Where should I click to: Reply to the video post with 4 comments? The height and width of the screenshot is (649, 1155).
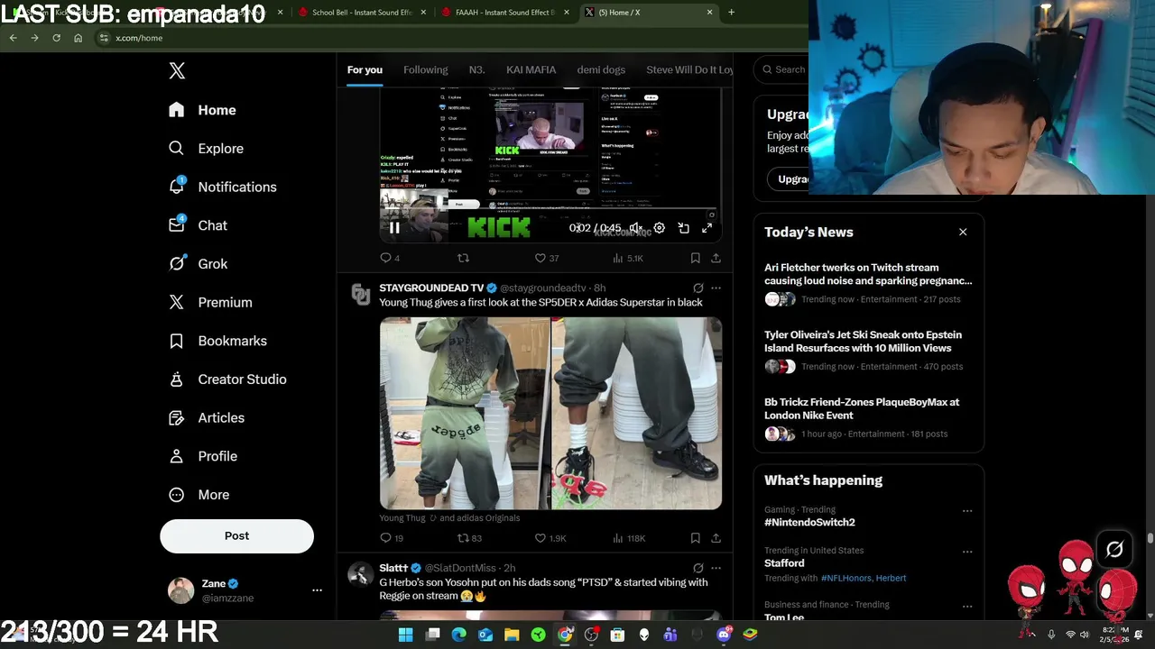pos(390,258)
